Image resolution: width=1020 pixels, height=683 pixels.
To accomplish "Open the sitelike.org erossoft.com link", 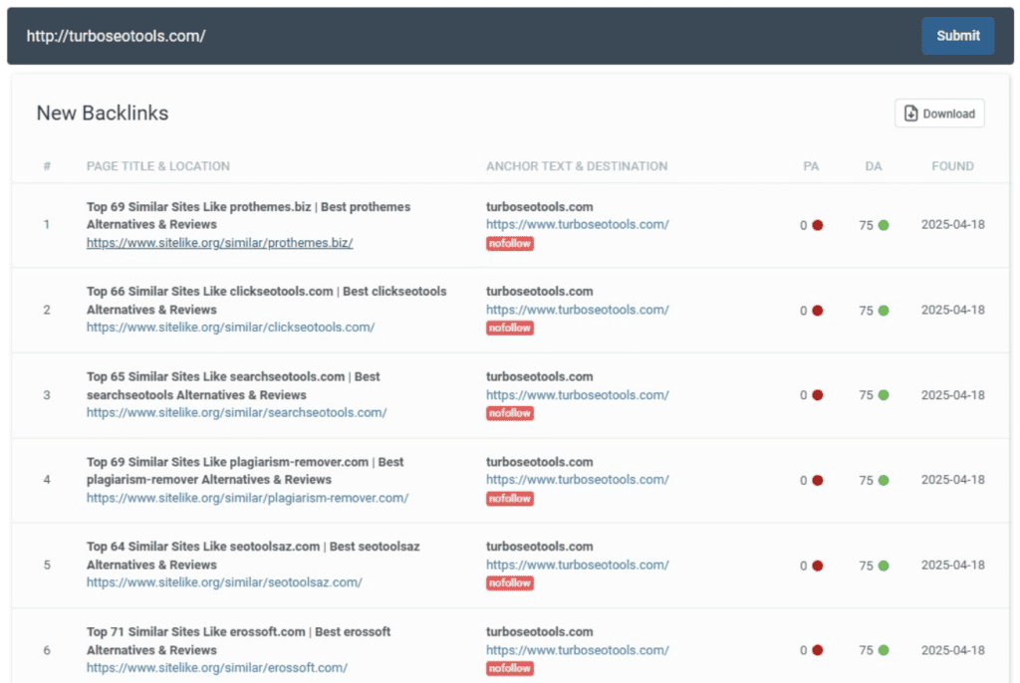I will tap(217, 668).
